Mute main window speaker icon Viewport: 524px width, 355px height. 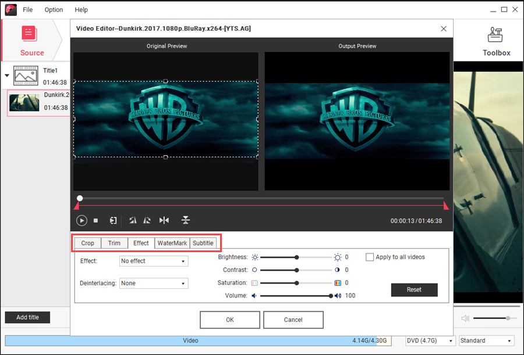click(465, 318)
